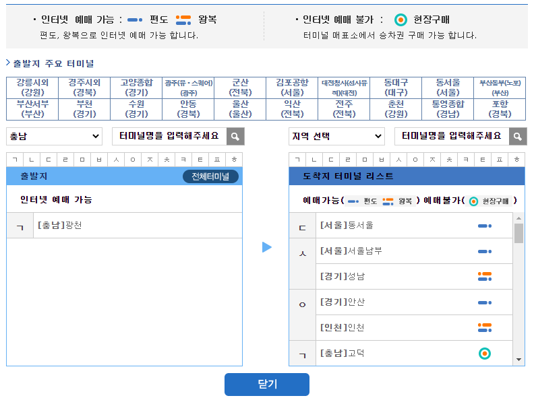Screen dimensions: 534x398
Task: Click the on-site purchase icon next to 고덕
Action: coord(485,354)
